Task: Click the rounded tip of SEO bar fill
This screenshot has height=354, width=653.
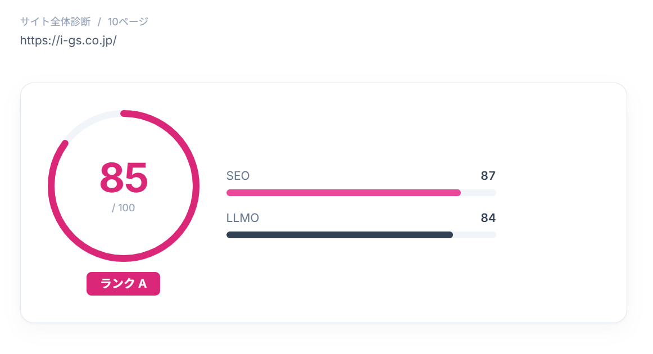Action: (x=458, y=193)
